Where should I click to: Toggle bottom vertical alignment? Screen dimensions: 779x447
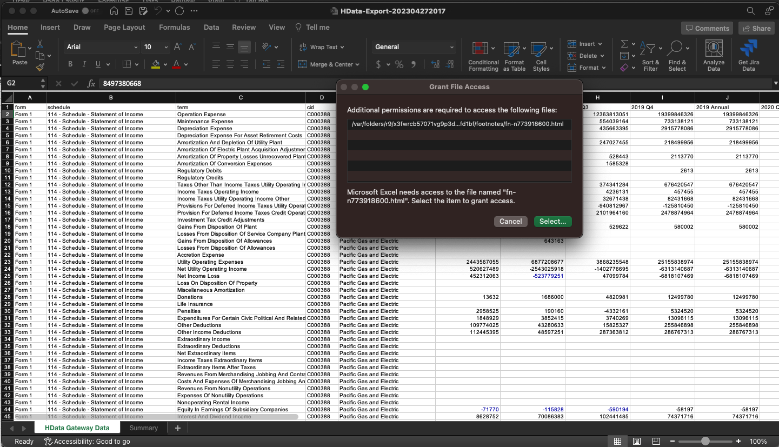244,47
